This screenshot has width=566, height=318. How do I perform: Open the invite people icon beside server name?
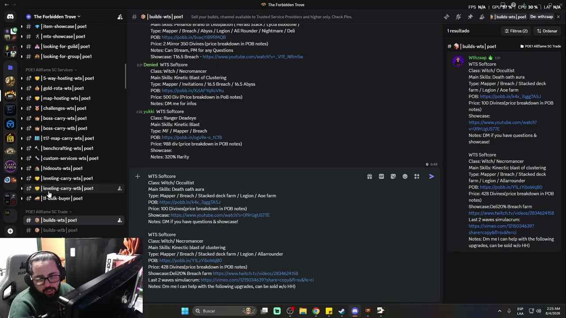coord(120,17)
